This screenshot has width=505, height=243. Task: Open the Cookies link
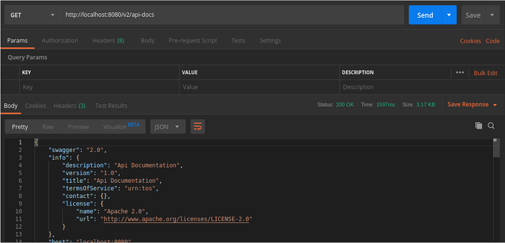point(470,41)
